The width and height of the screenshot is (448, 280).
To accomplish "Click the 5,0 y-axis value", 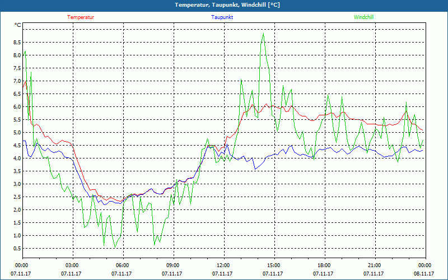I will [17, 132].
